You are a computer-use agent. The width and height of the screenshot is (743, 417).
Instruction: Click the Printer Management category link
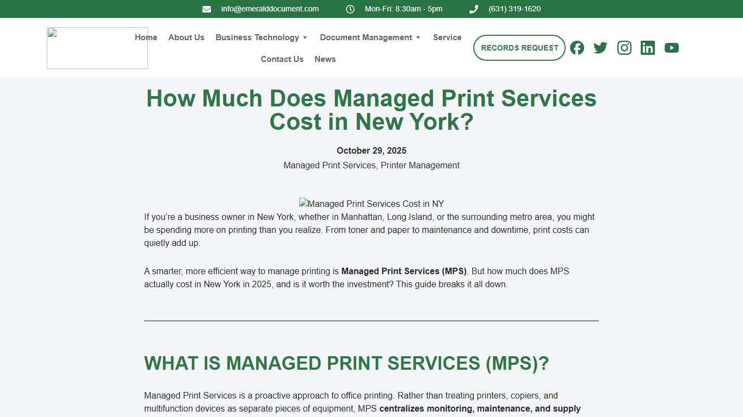point(420,165)
